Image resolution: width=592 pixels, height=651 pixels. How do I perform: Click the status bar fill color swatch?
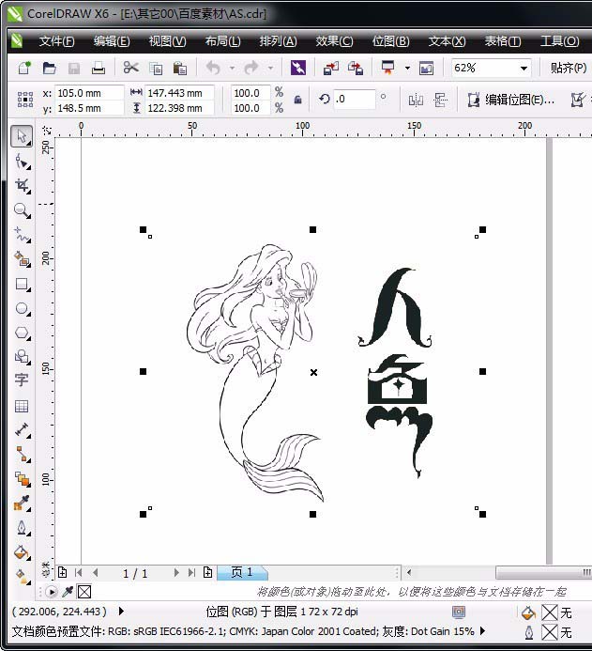pyautogui.click(x=550, y=612)
